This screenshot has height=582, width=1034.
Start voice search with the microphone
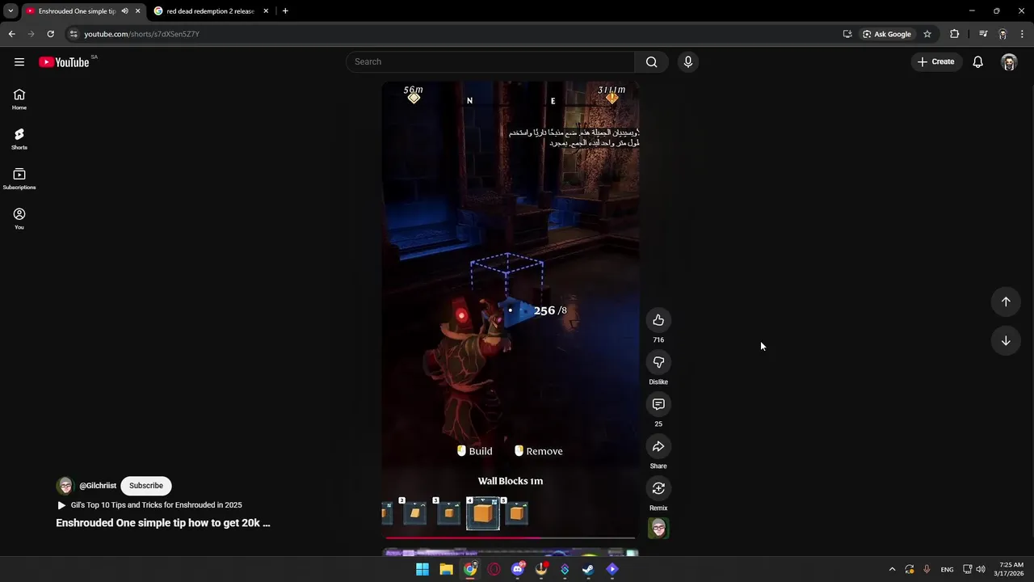[x=688, y=61]
